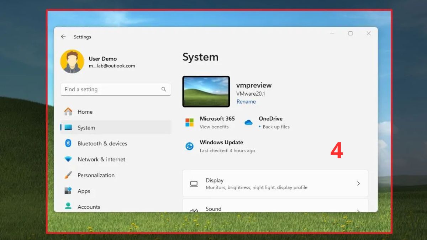Click the Network & internet globe icon
The image size is (427, 240).
(x=67, y=159)
